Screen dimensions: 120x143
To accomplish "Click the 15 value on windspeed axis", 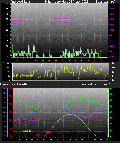I will coord(7,41).
